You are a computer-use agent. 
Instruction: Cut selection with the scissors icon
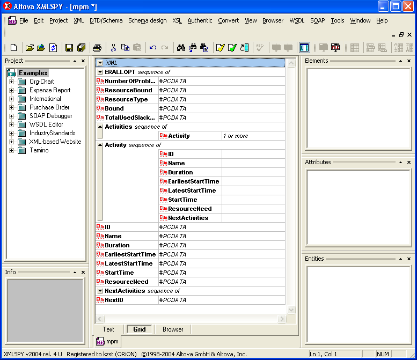click(113, 48)
